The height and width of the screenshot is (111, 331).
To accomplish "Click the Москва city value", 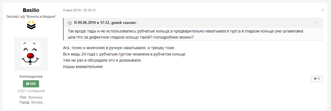I will (37, 102).
